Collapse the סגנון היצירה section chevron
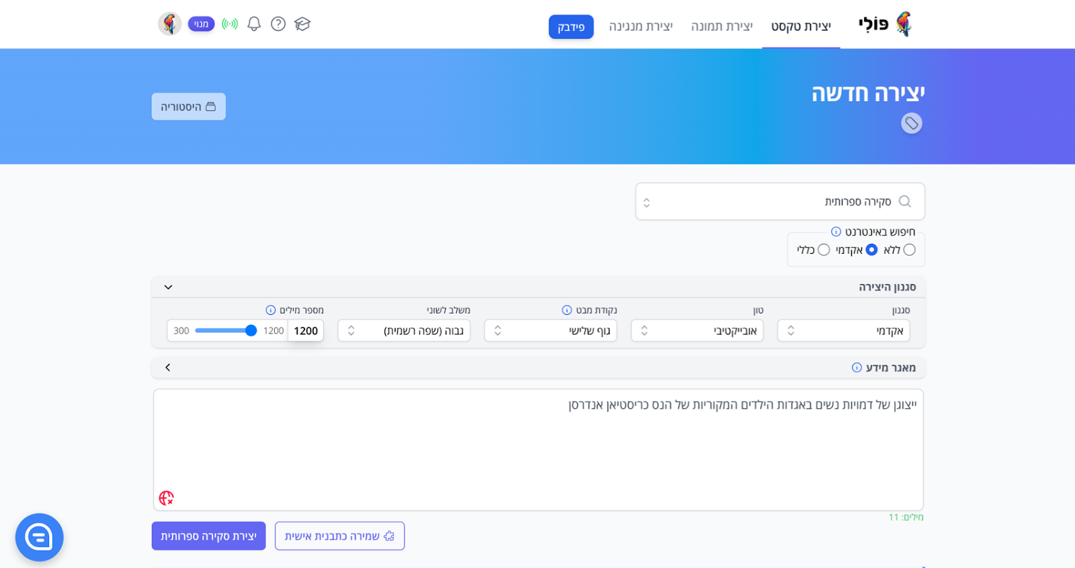Viewport: 1075px width, 568px height. [168, 287]
